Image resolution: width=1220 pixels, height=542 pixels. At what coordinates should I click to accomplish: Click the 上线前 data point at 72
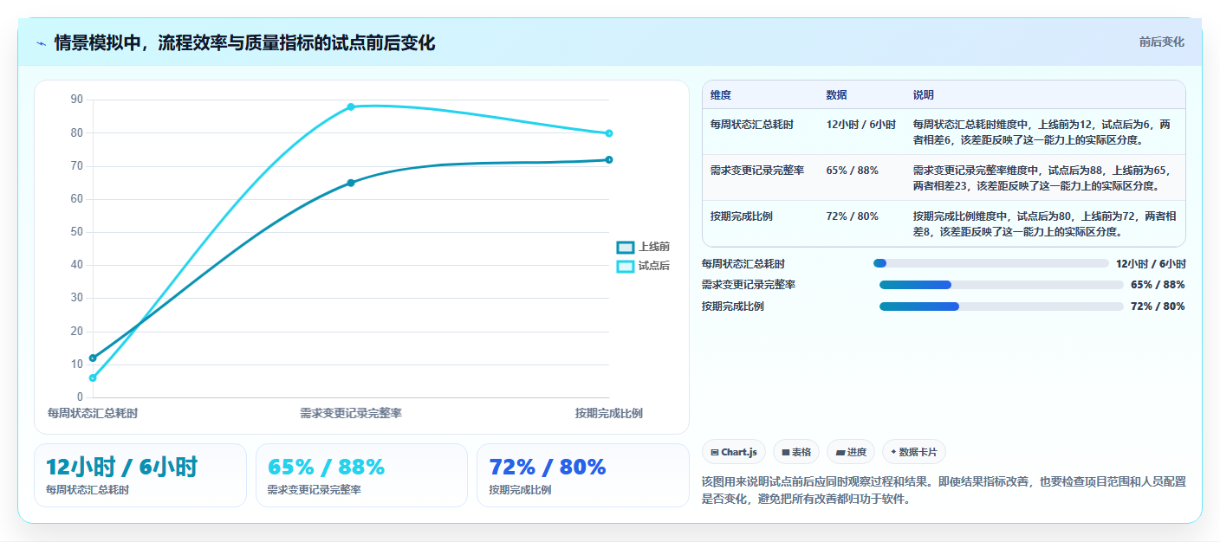pyautogui.click(x=609, y=159)
